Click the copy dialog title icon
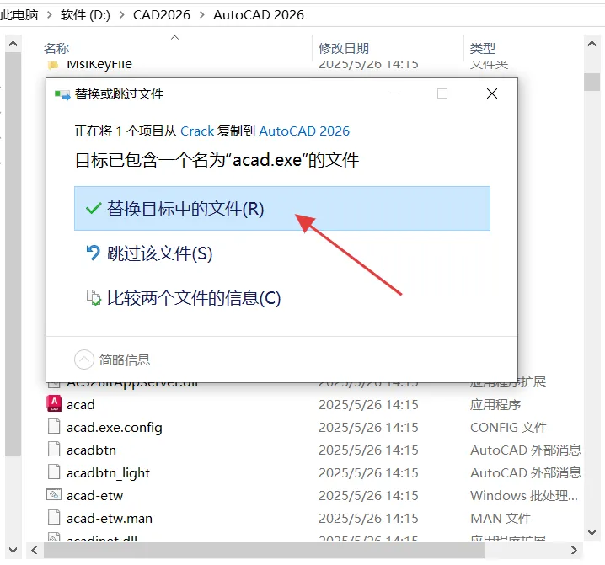 coord(62,94)
